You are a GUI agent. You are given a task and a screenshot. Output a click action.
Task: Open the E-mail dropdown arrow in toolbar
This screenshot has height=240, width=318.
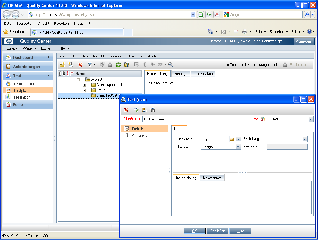(x=165, y=65)
